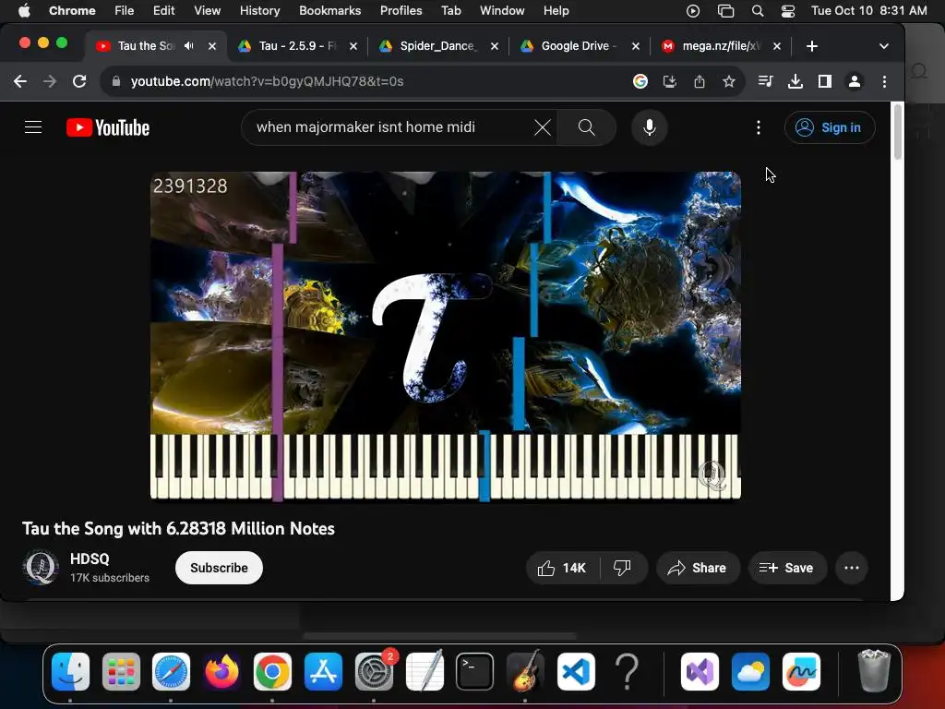Share this page from address bar
This screenshot has width=945, height=709.
coord(700,81)
